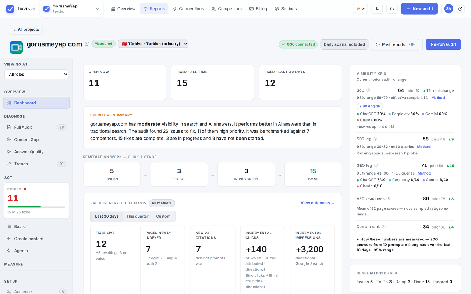Expand How these numbers are measured
This screenshot has width=471, height=294.
403,244
